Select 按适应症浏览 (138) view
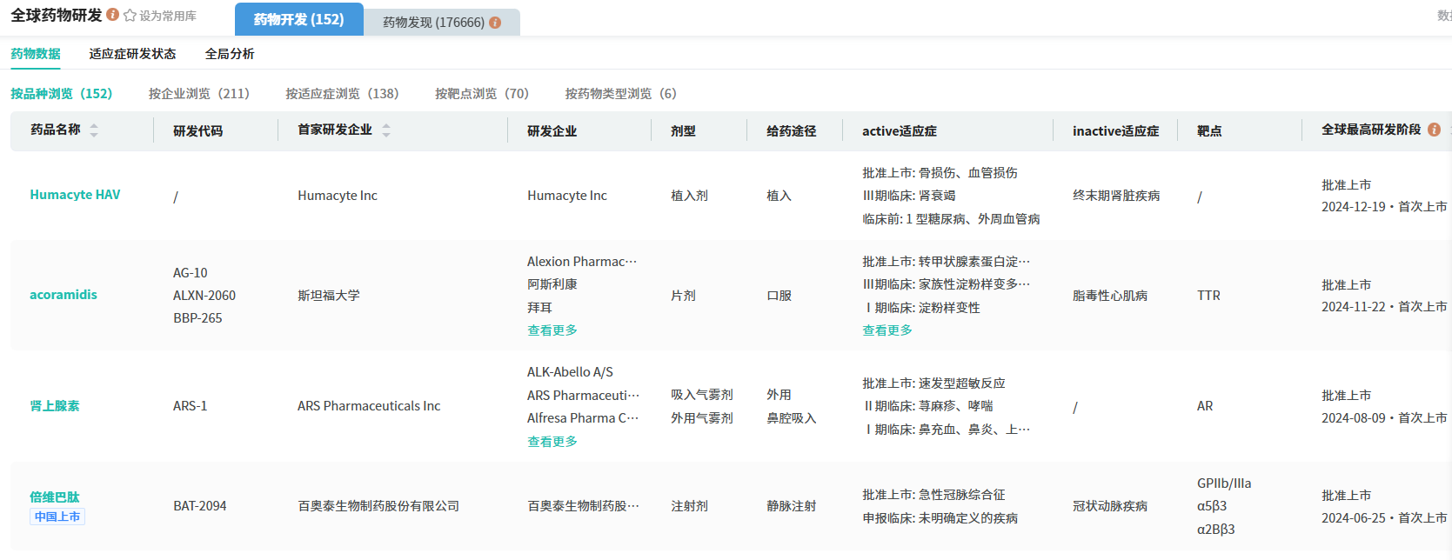Viewport: 1452px width, 560px height. tap(342, 94)
